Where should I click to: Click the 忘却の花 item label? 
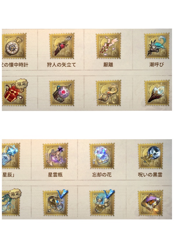tap(102, 175)
